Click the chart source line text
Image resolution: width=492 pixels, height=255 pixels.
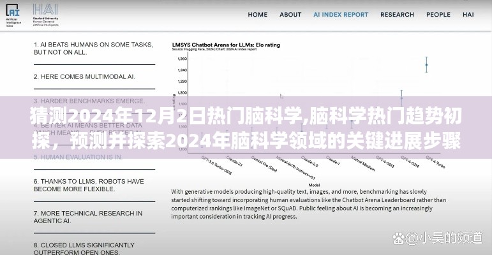click(214, 49)
